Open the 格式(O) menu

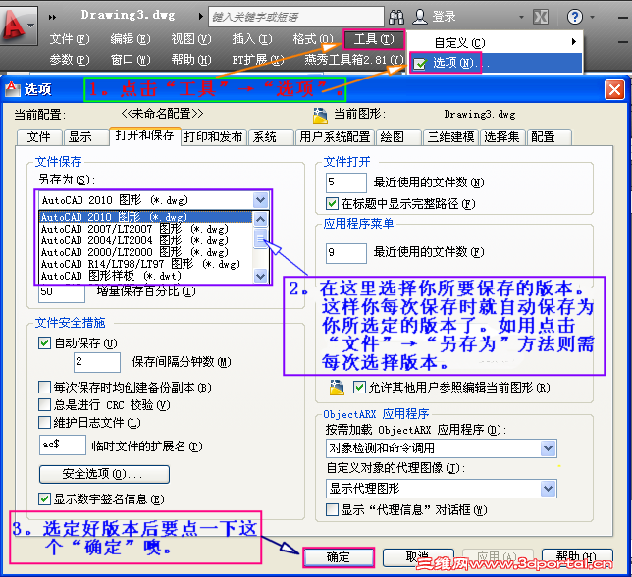(313, 39)
